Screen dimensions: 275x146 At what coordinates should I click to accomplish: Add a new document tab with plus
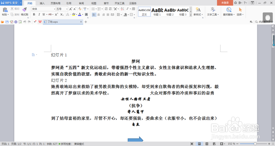86,22
